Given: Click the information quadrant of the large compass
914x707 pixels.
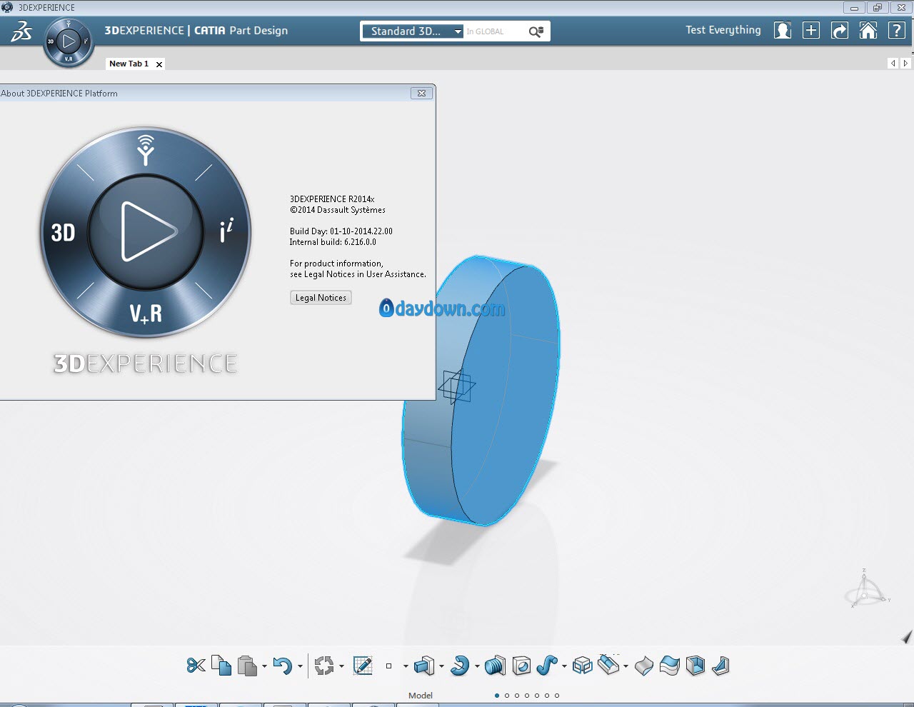Looking at the screenshot, I should click(226, 231).
